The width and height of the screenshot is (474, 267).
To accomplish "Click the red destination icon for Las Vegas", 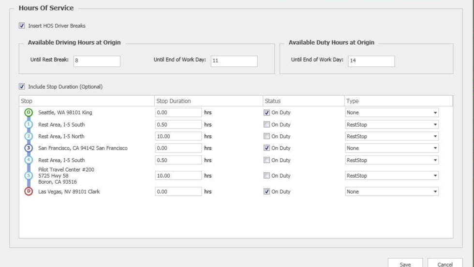I will (28, 192).
